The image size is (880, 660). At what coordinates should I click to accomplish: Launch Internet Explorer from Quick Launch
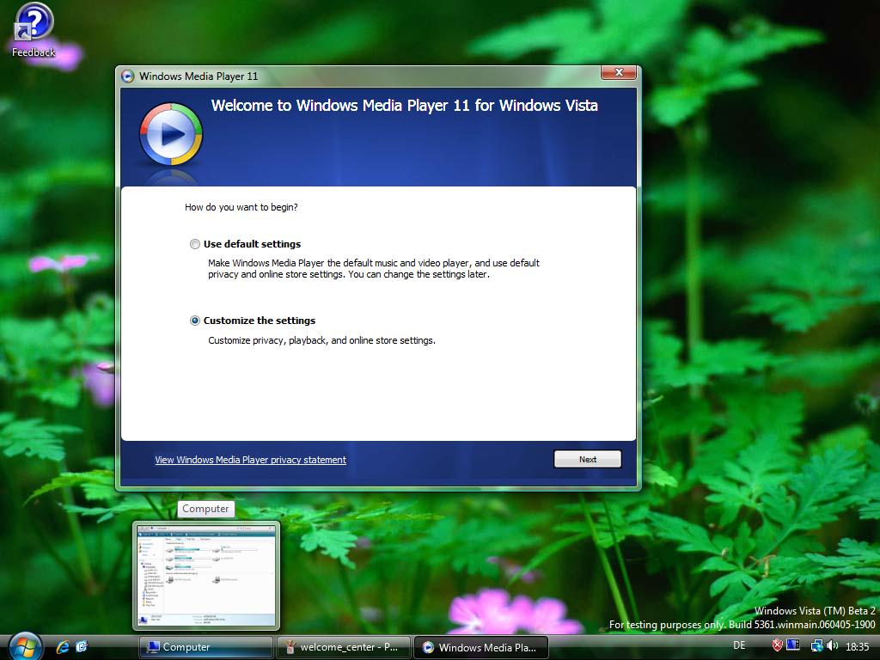click(x=62, y=646)
